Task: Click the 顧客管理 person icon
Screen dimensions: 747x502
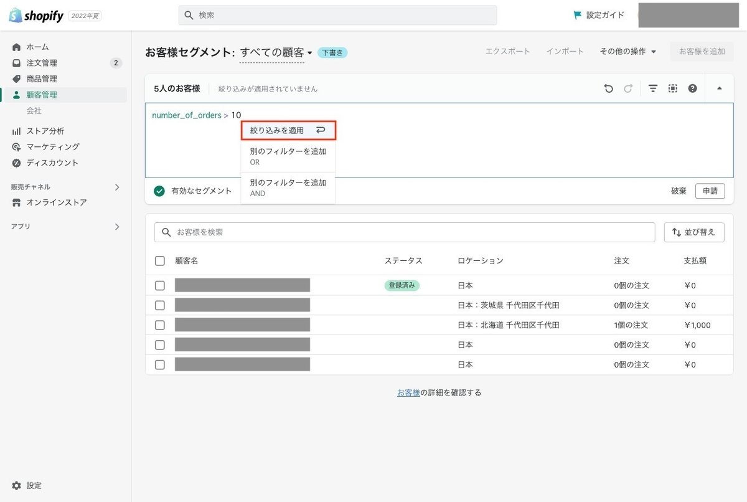Action: (x=17, y=95)
